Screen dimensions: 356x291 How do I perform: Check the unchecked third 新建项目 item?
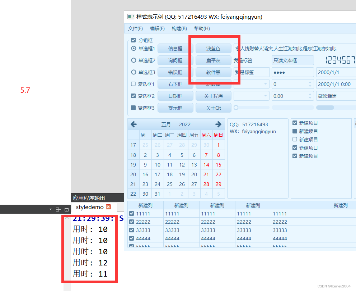(295, 139)
